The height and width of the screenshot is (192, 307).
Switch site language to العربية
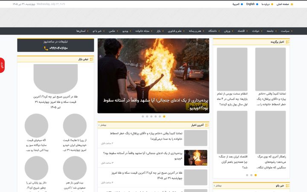(236, 4)
